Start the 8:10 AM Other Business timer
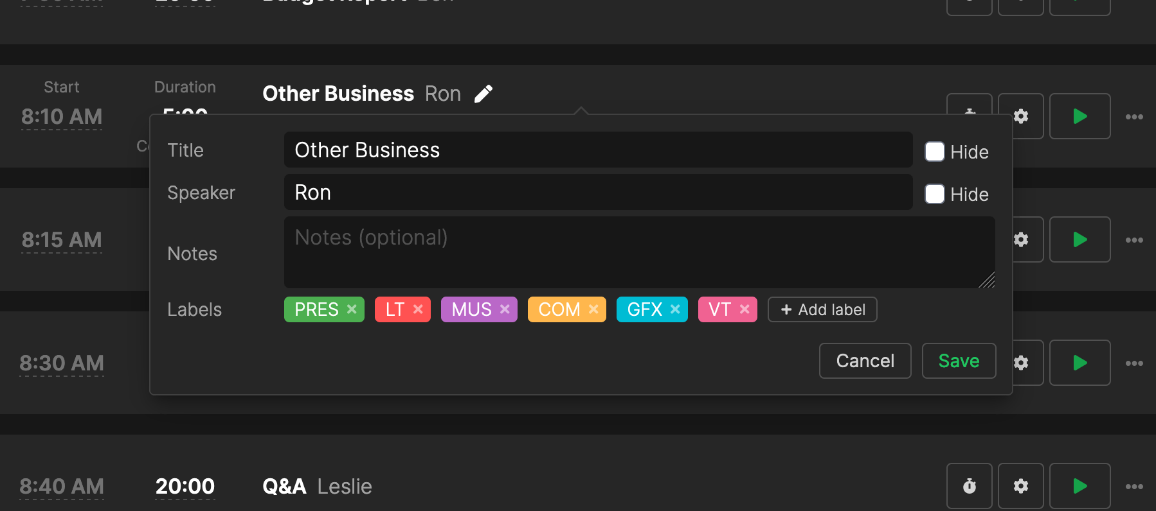Image resolution: width=1156 pixels, height=511 pixels. pos(1079,116)
